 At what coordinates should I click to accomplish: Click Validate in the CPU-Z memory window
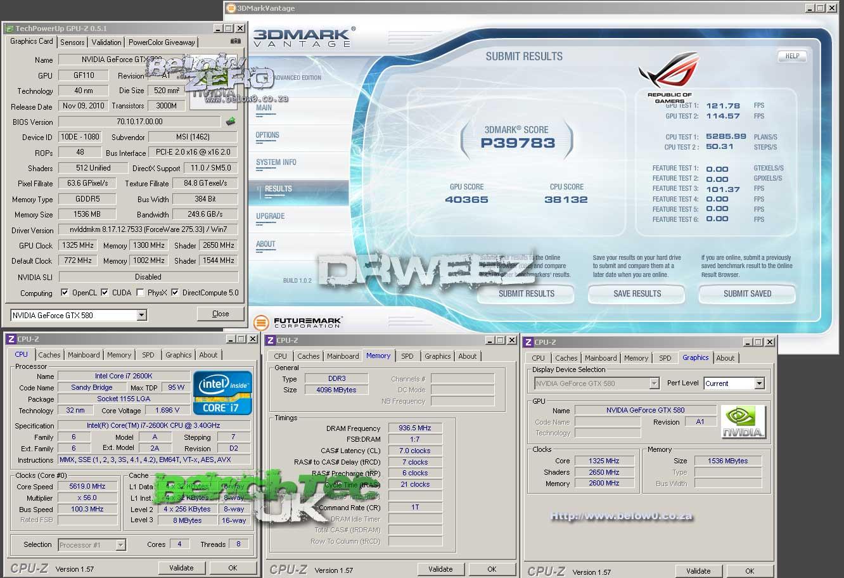(x=440, y=569)
